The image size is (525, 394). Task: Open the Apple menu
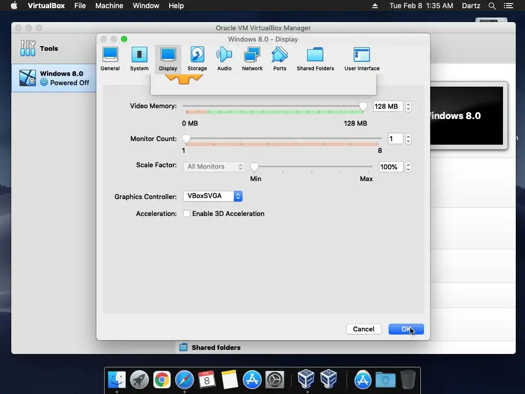(x=14, y=6)
